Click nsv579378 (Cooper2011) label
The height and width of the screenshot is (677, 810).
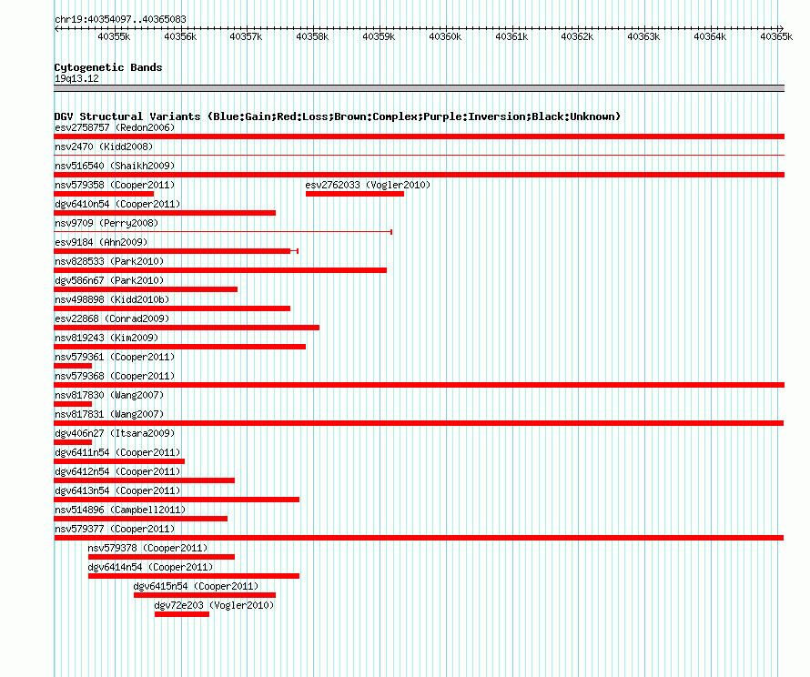(x=147, y=548)
